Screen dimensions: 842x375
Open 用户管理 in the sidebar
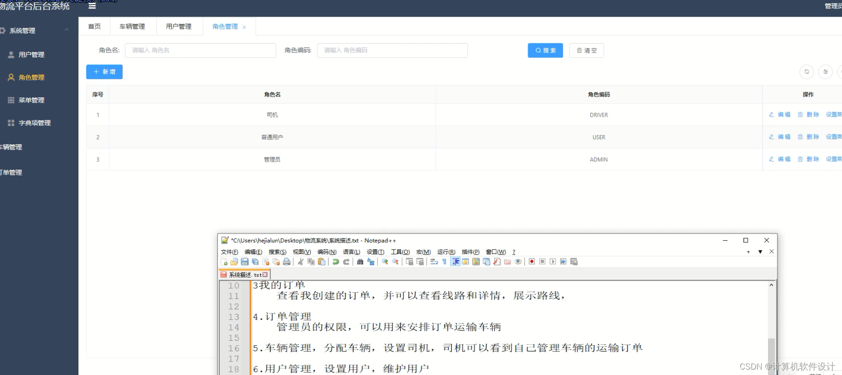pos(32,55)
